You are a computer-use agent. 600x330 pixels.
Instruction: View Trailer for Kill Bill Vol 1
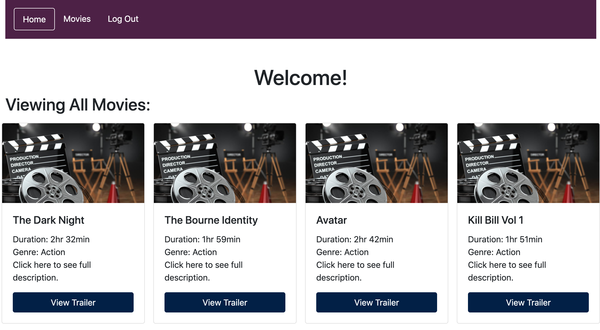point(528,302)
